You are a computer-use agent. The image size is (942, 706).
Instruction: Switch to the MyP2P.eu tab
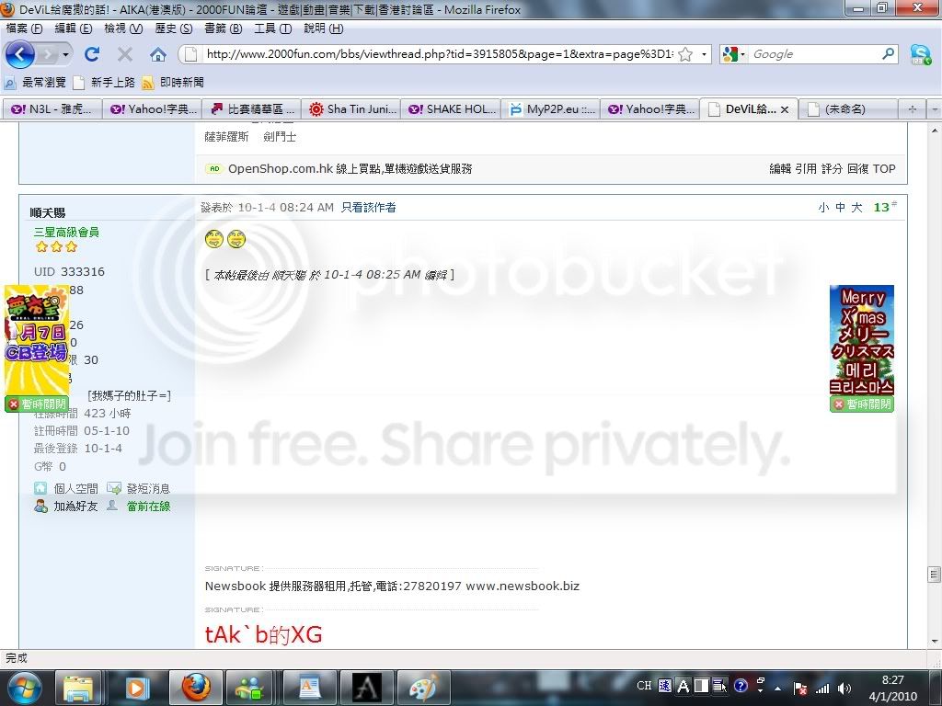[552, 108]
